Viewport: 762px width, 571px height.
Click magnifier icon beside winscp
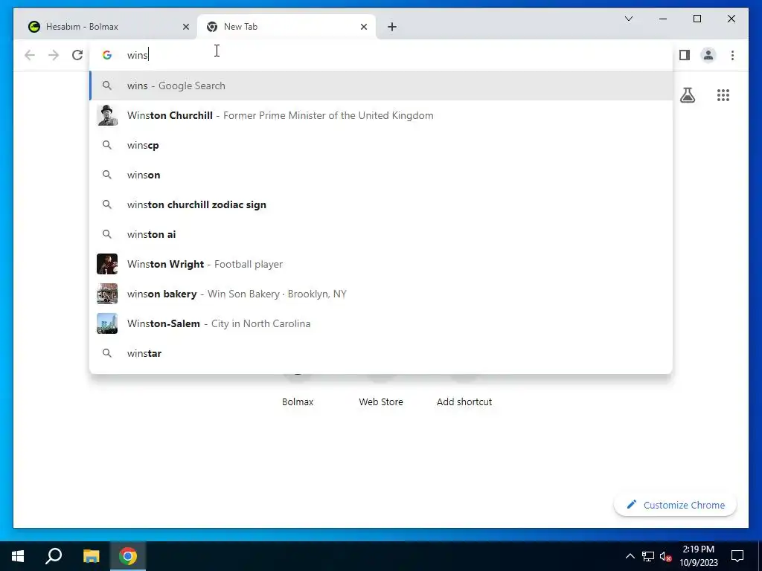(x=107, y=145)
